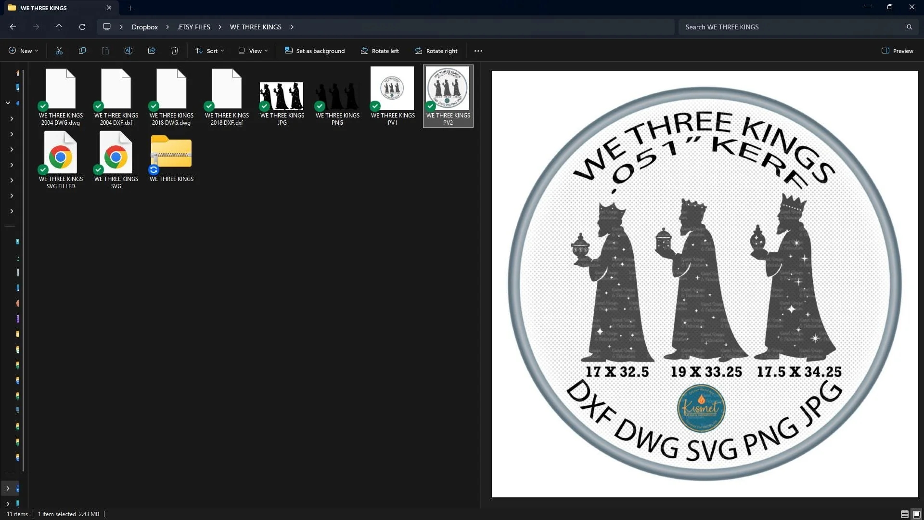Click the Delete trash icon
The width and height of the screenshot is (924, 520).
click(175, 51)
